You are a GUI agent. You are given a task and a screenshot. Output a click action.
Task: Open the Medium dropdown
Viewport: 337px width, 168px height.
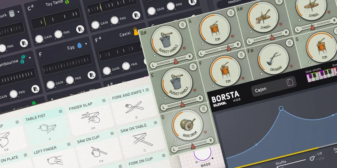[x=235, y=2]
